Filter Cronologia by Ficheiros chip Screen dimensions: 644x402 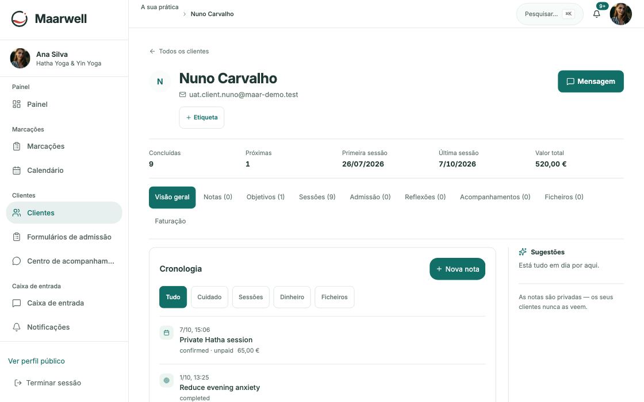pyautogui.click(x=334, y=297)
